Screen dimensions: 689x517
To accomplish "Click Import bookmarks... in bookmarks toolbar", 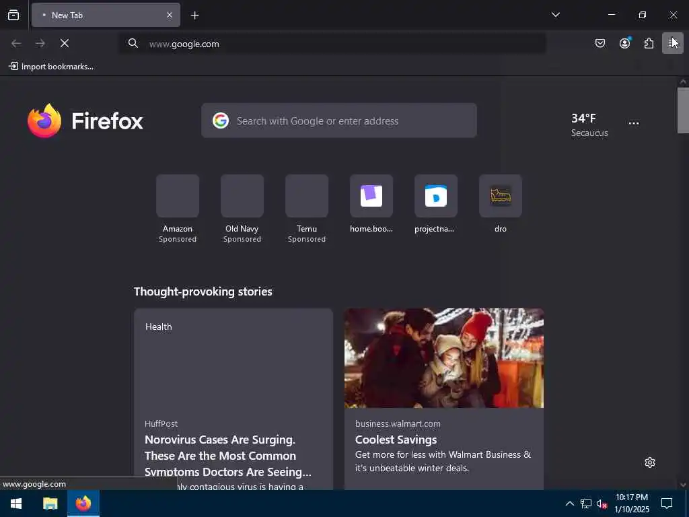I will tap(51, 67).
